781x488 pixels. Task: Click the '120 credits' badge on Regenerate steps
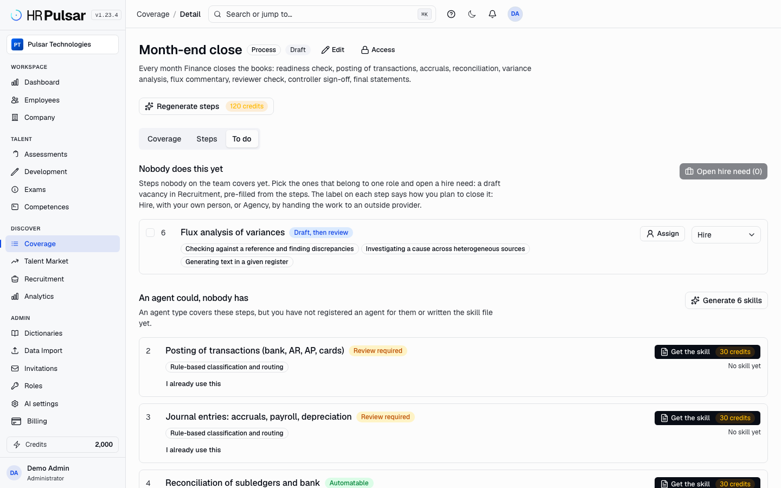[247, 106]
